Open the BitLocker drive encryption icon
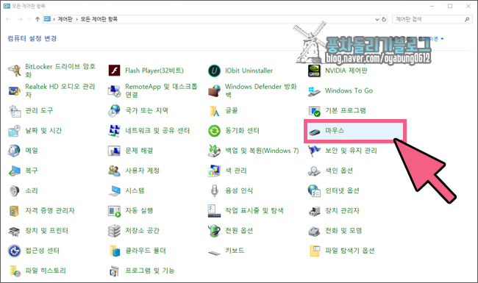Image resolution: width=478 pixels, height=283 pixels. pos(14,71)
